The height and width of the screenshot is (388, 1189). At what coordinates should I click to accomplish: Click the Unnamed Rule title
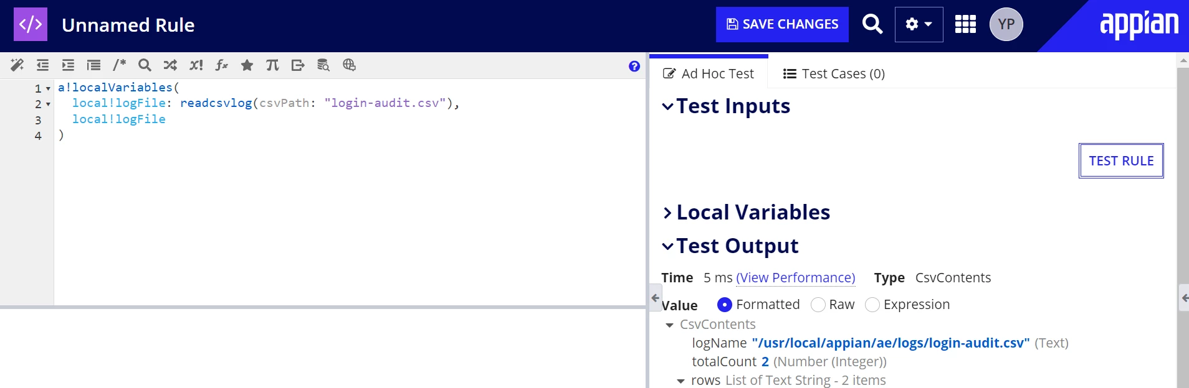(128, 25)
